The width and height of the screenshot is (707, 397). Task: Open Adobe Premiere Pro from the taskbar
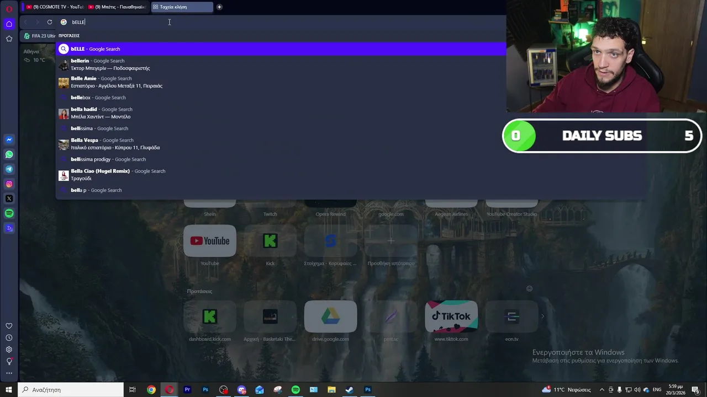pyautogui.click(x=187, y=390)
